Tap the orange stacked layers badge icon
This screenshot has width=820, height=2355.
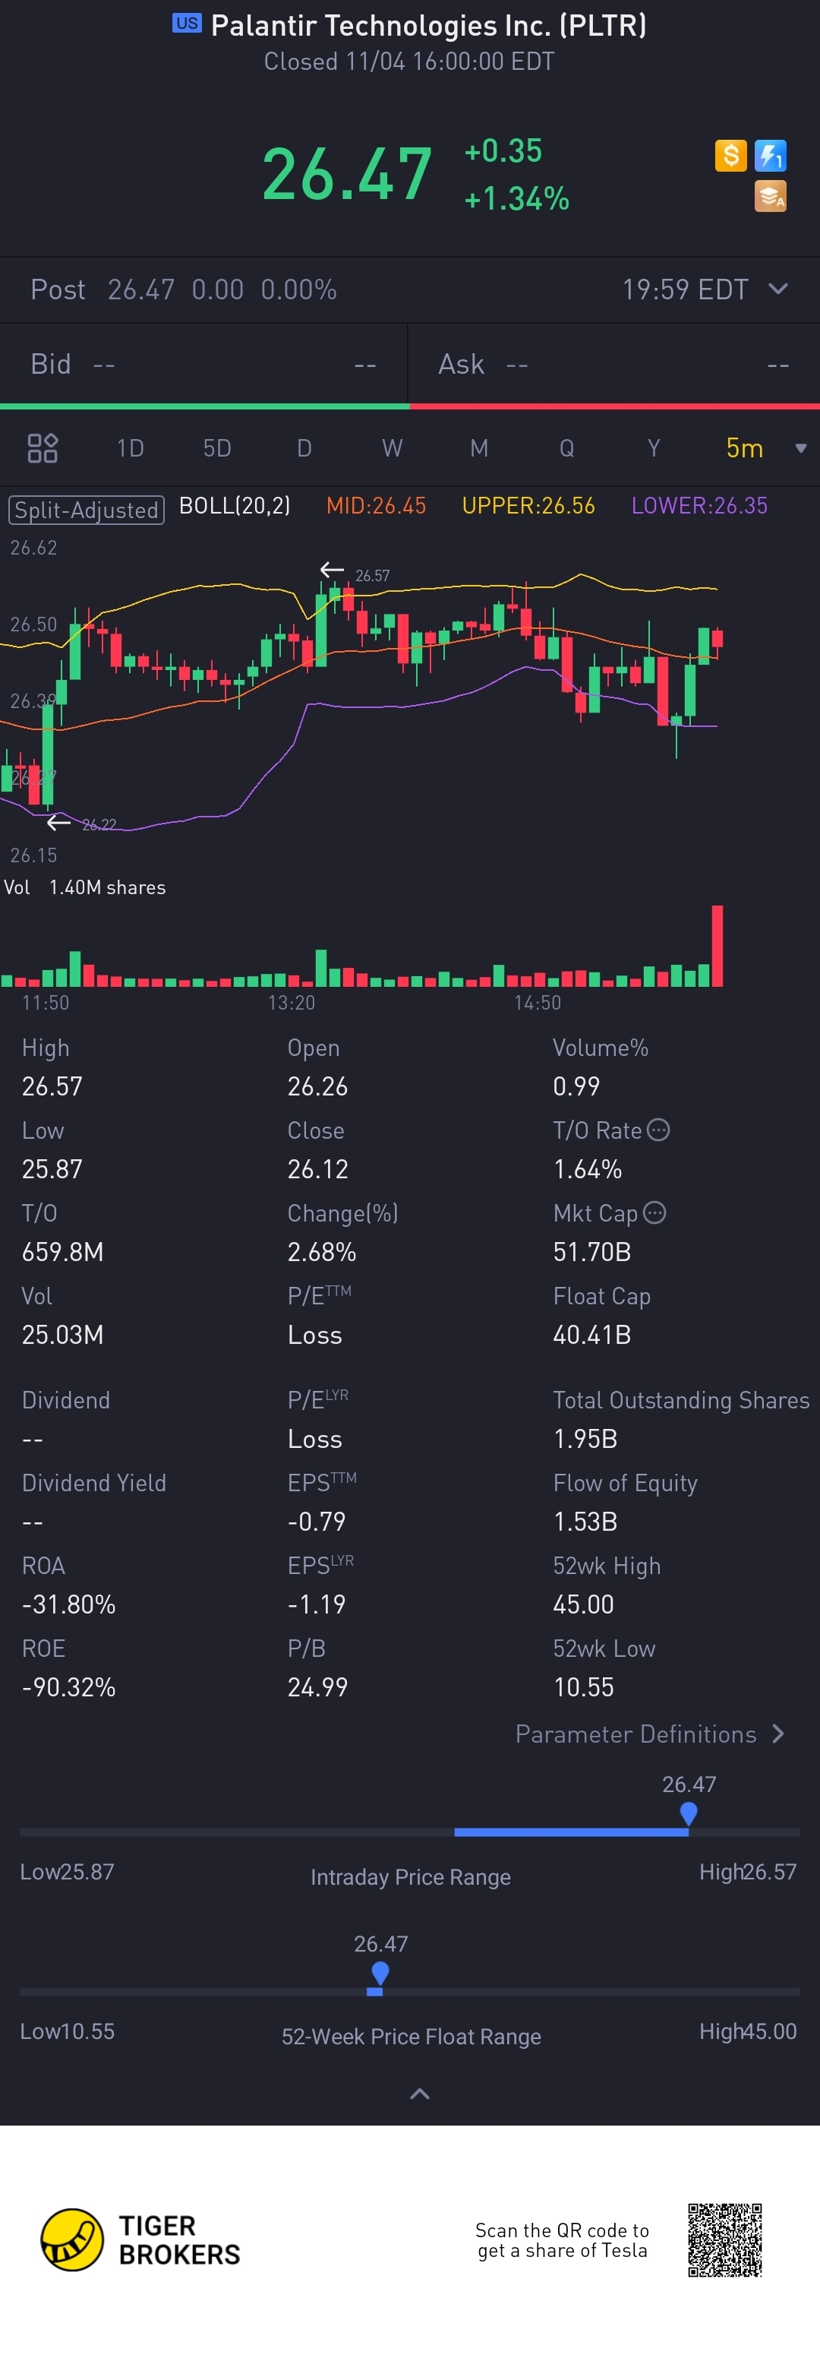(x=771, y=196)
